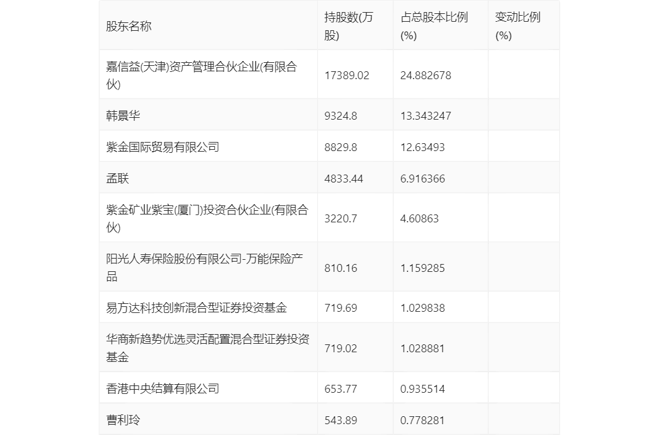Viewport: 659px width, 435px height.
Task: Open 紫金国际贸易有限公司 shareholder entry
Action: coord(162,147)
